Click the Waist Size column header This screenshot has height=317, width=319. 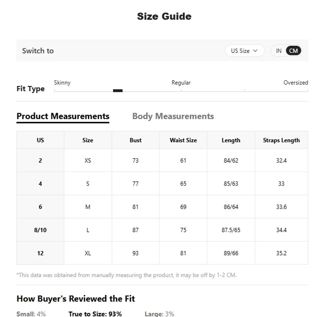183,140
